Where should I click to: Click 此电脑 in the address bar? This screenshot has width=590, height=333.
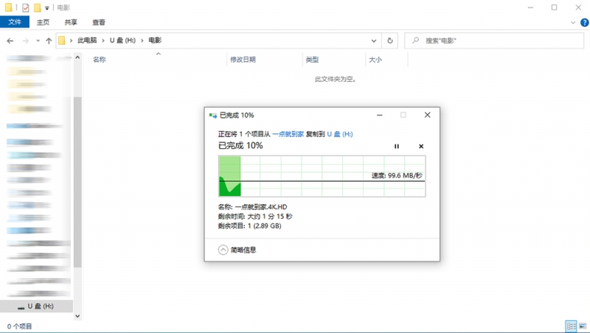[x=87, y=41]
